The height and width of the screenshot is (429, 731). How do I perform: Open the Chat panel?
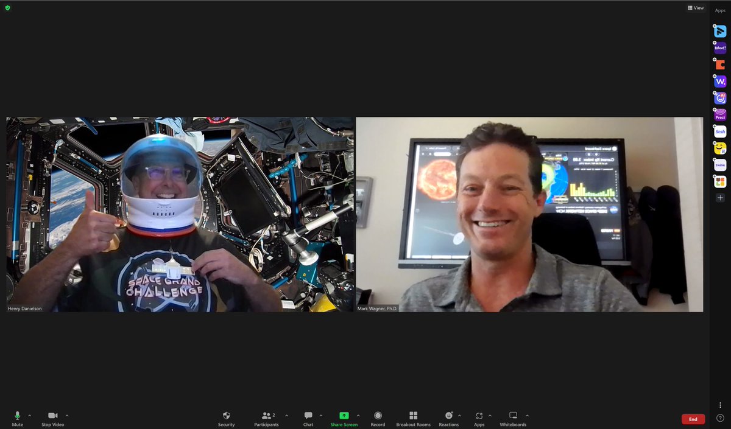(308, 419)
